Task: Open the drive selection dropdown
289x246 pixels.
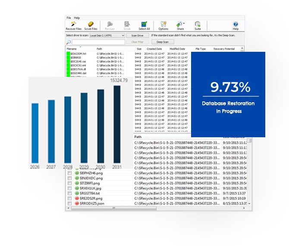Action: pyautogui.click(x=123, y=35)
